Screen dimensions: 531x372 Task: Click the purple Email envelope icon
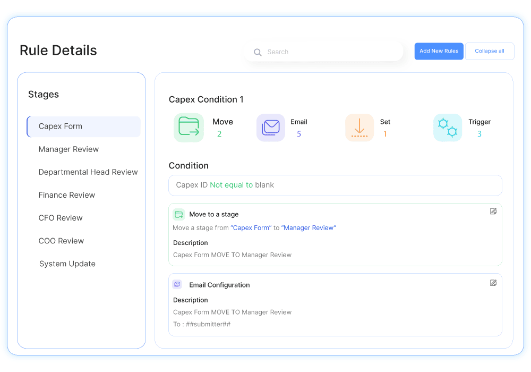coord(271,128)
